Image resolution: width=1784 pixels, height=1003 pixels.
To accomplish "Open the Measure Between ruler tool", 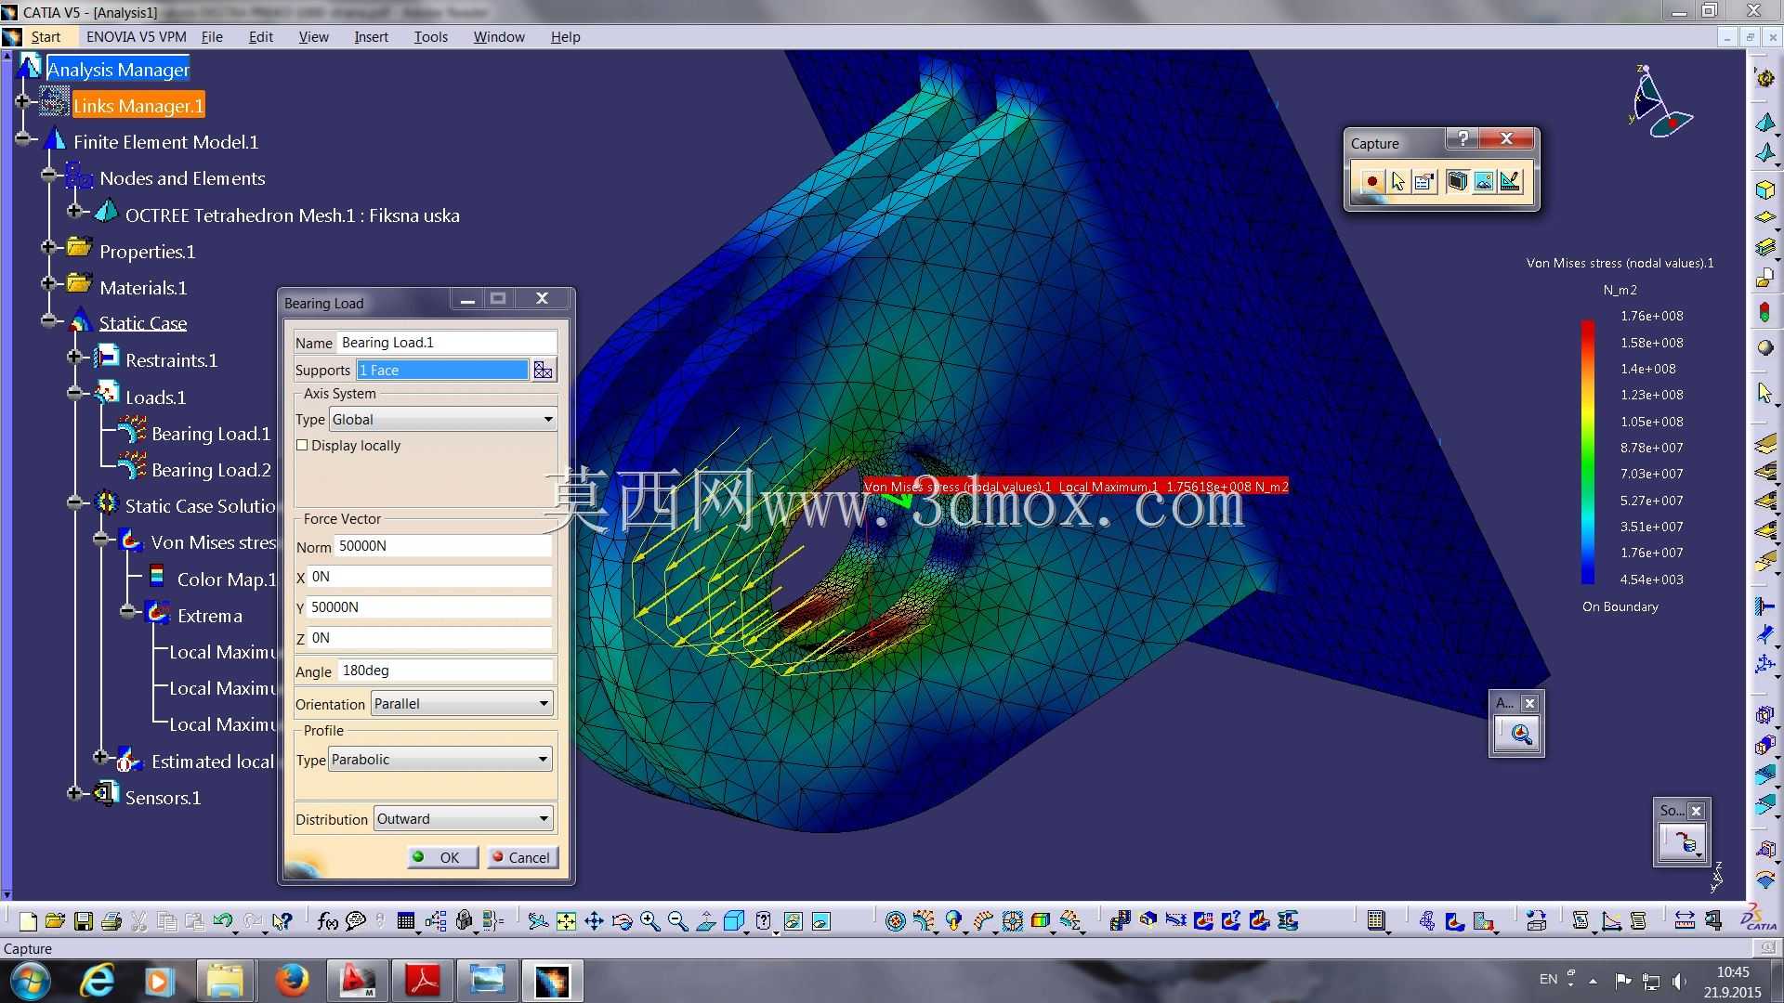I will tap(1685, 921).
